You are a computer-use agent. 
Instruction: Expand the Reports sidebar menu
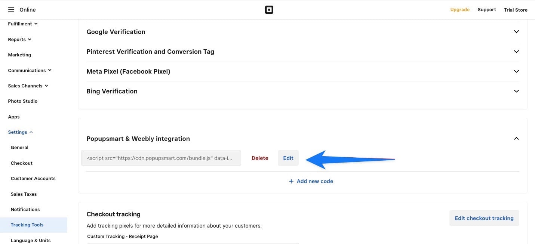pyautogui.click(x=19, y=40)
